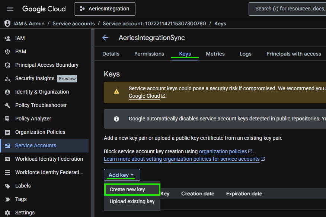Click the IAM & Admin shield icon
The height and width of the screenshot is (217, 326).
[7, 23]
